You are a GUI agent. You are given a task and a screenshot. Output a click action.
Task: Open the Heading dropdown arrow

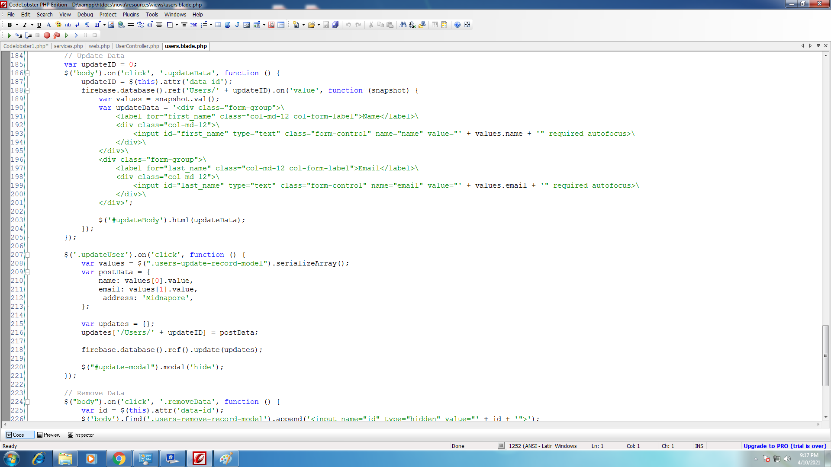point(104,25)
